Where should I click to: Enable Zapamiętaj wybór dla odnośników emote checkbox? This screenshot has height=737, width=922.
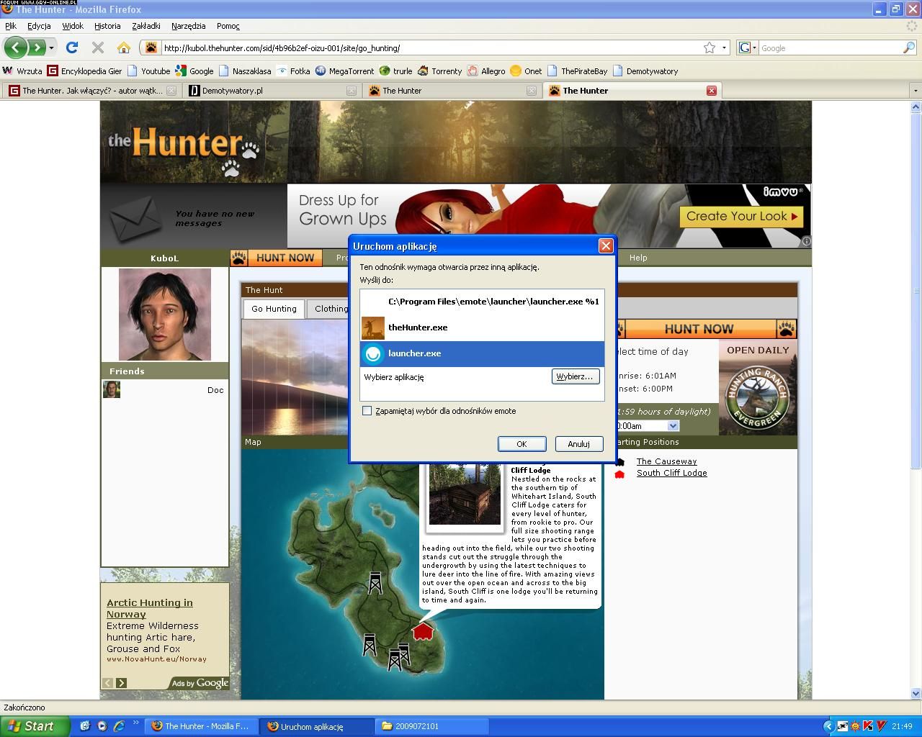point(367,411)
